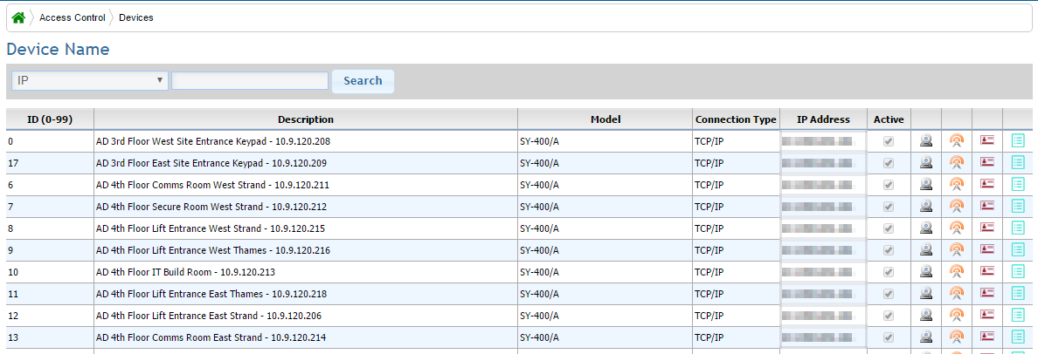Click ID card icon for 3rd Floor East Site Entrance Keypad
Image resolution: width=1038 pixels, height=354 pixels.
987,162
